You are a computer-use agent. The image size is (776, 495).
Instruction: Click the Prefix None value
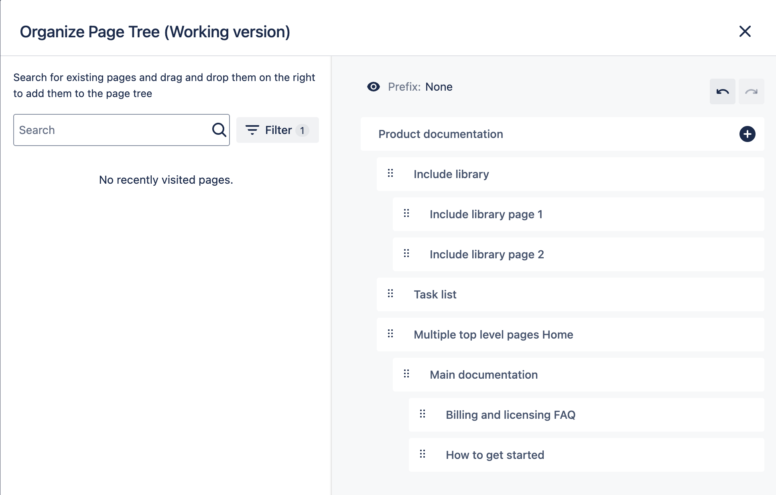tap(439, 87)
